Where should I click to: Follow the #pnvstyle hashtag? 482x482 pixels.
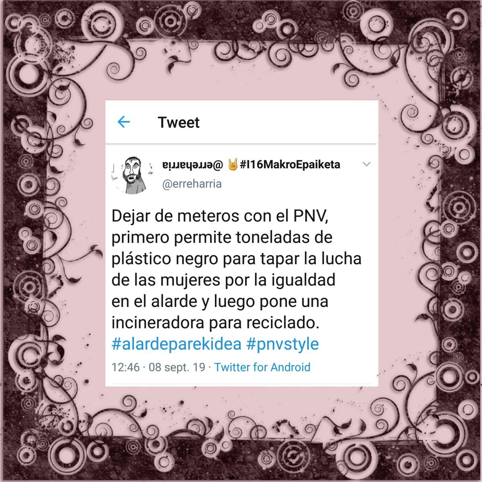282,344
